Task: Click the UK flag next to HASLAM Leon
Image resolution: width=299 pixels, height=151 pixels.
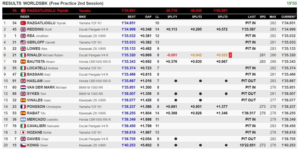Action: [x=23, y=81]
